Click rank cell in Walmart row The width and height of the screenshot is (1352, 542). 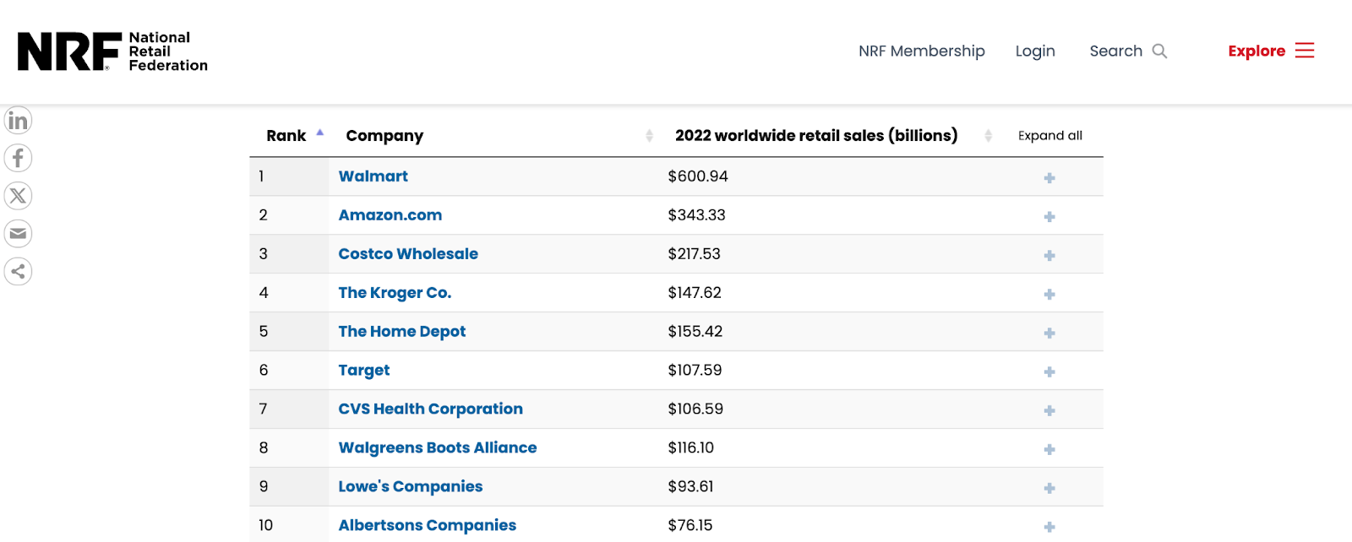pyautogui.click(x=289, y=176)
